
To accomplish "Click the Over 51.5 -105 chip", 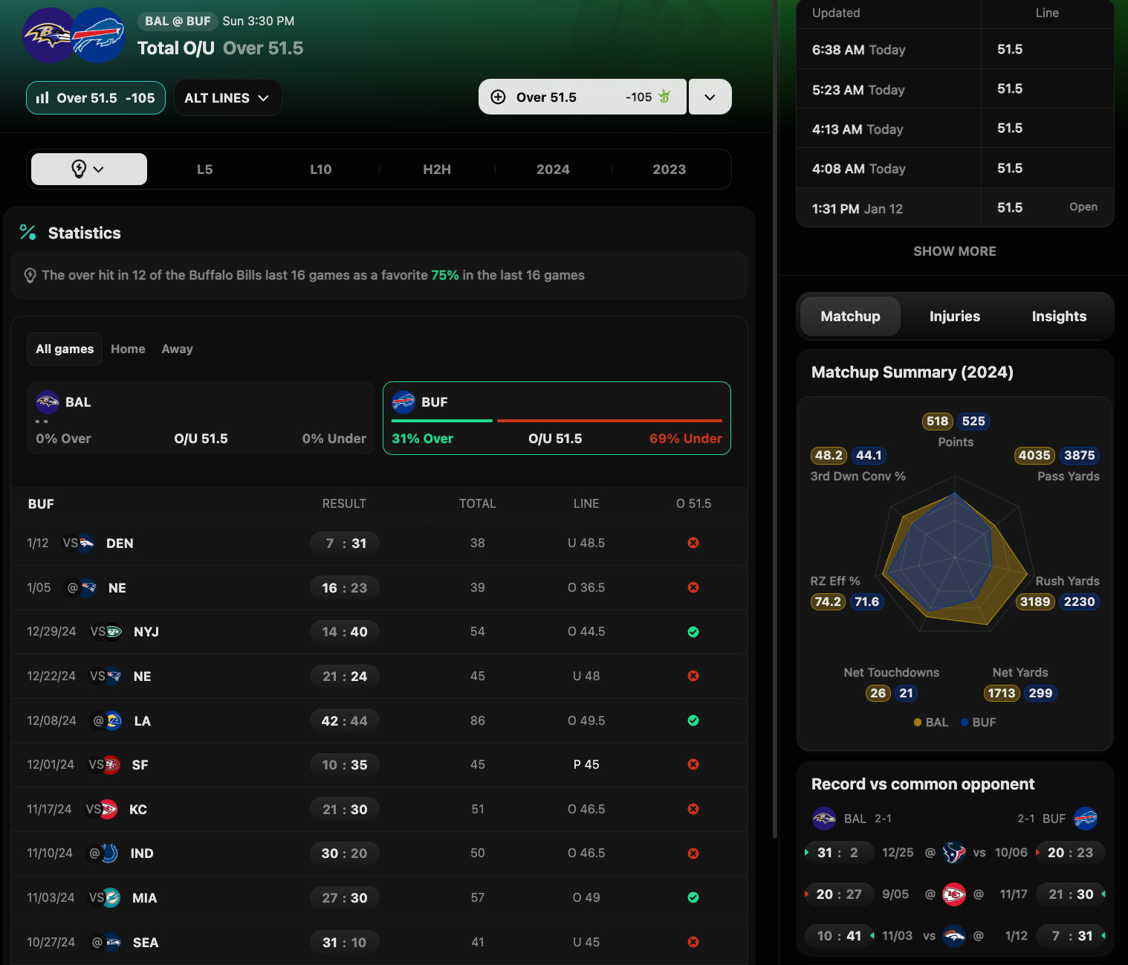I will [x=96, y=97].
